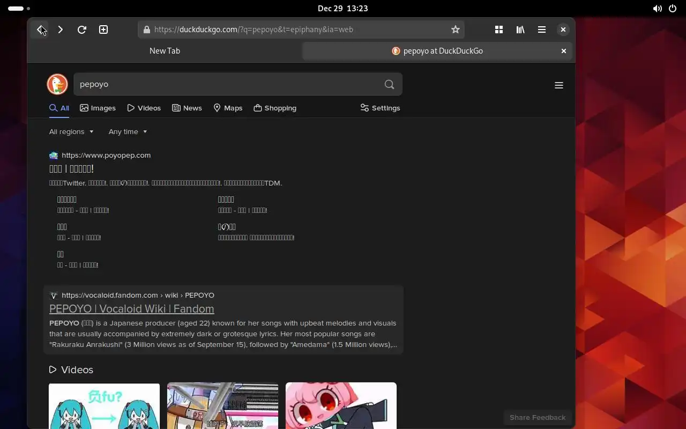The image size is (686, 429).
Task: Expand the All regions dropdown
Action: point(71,131)
